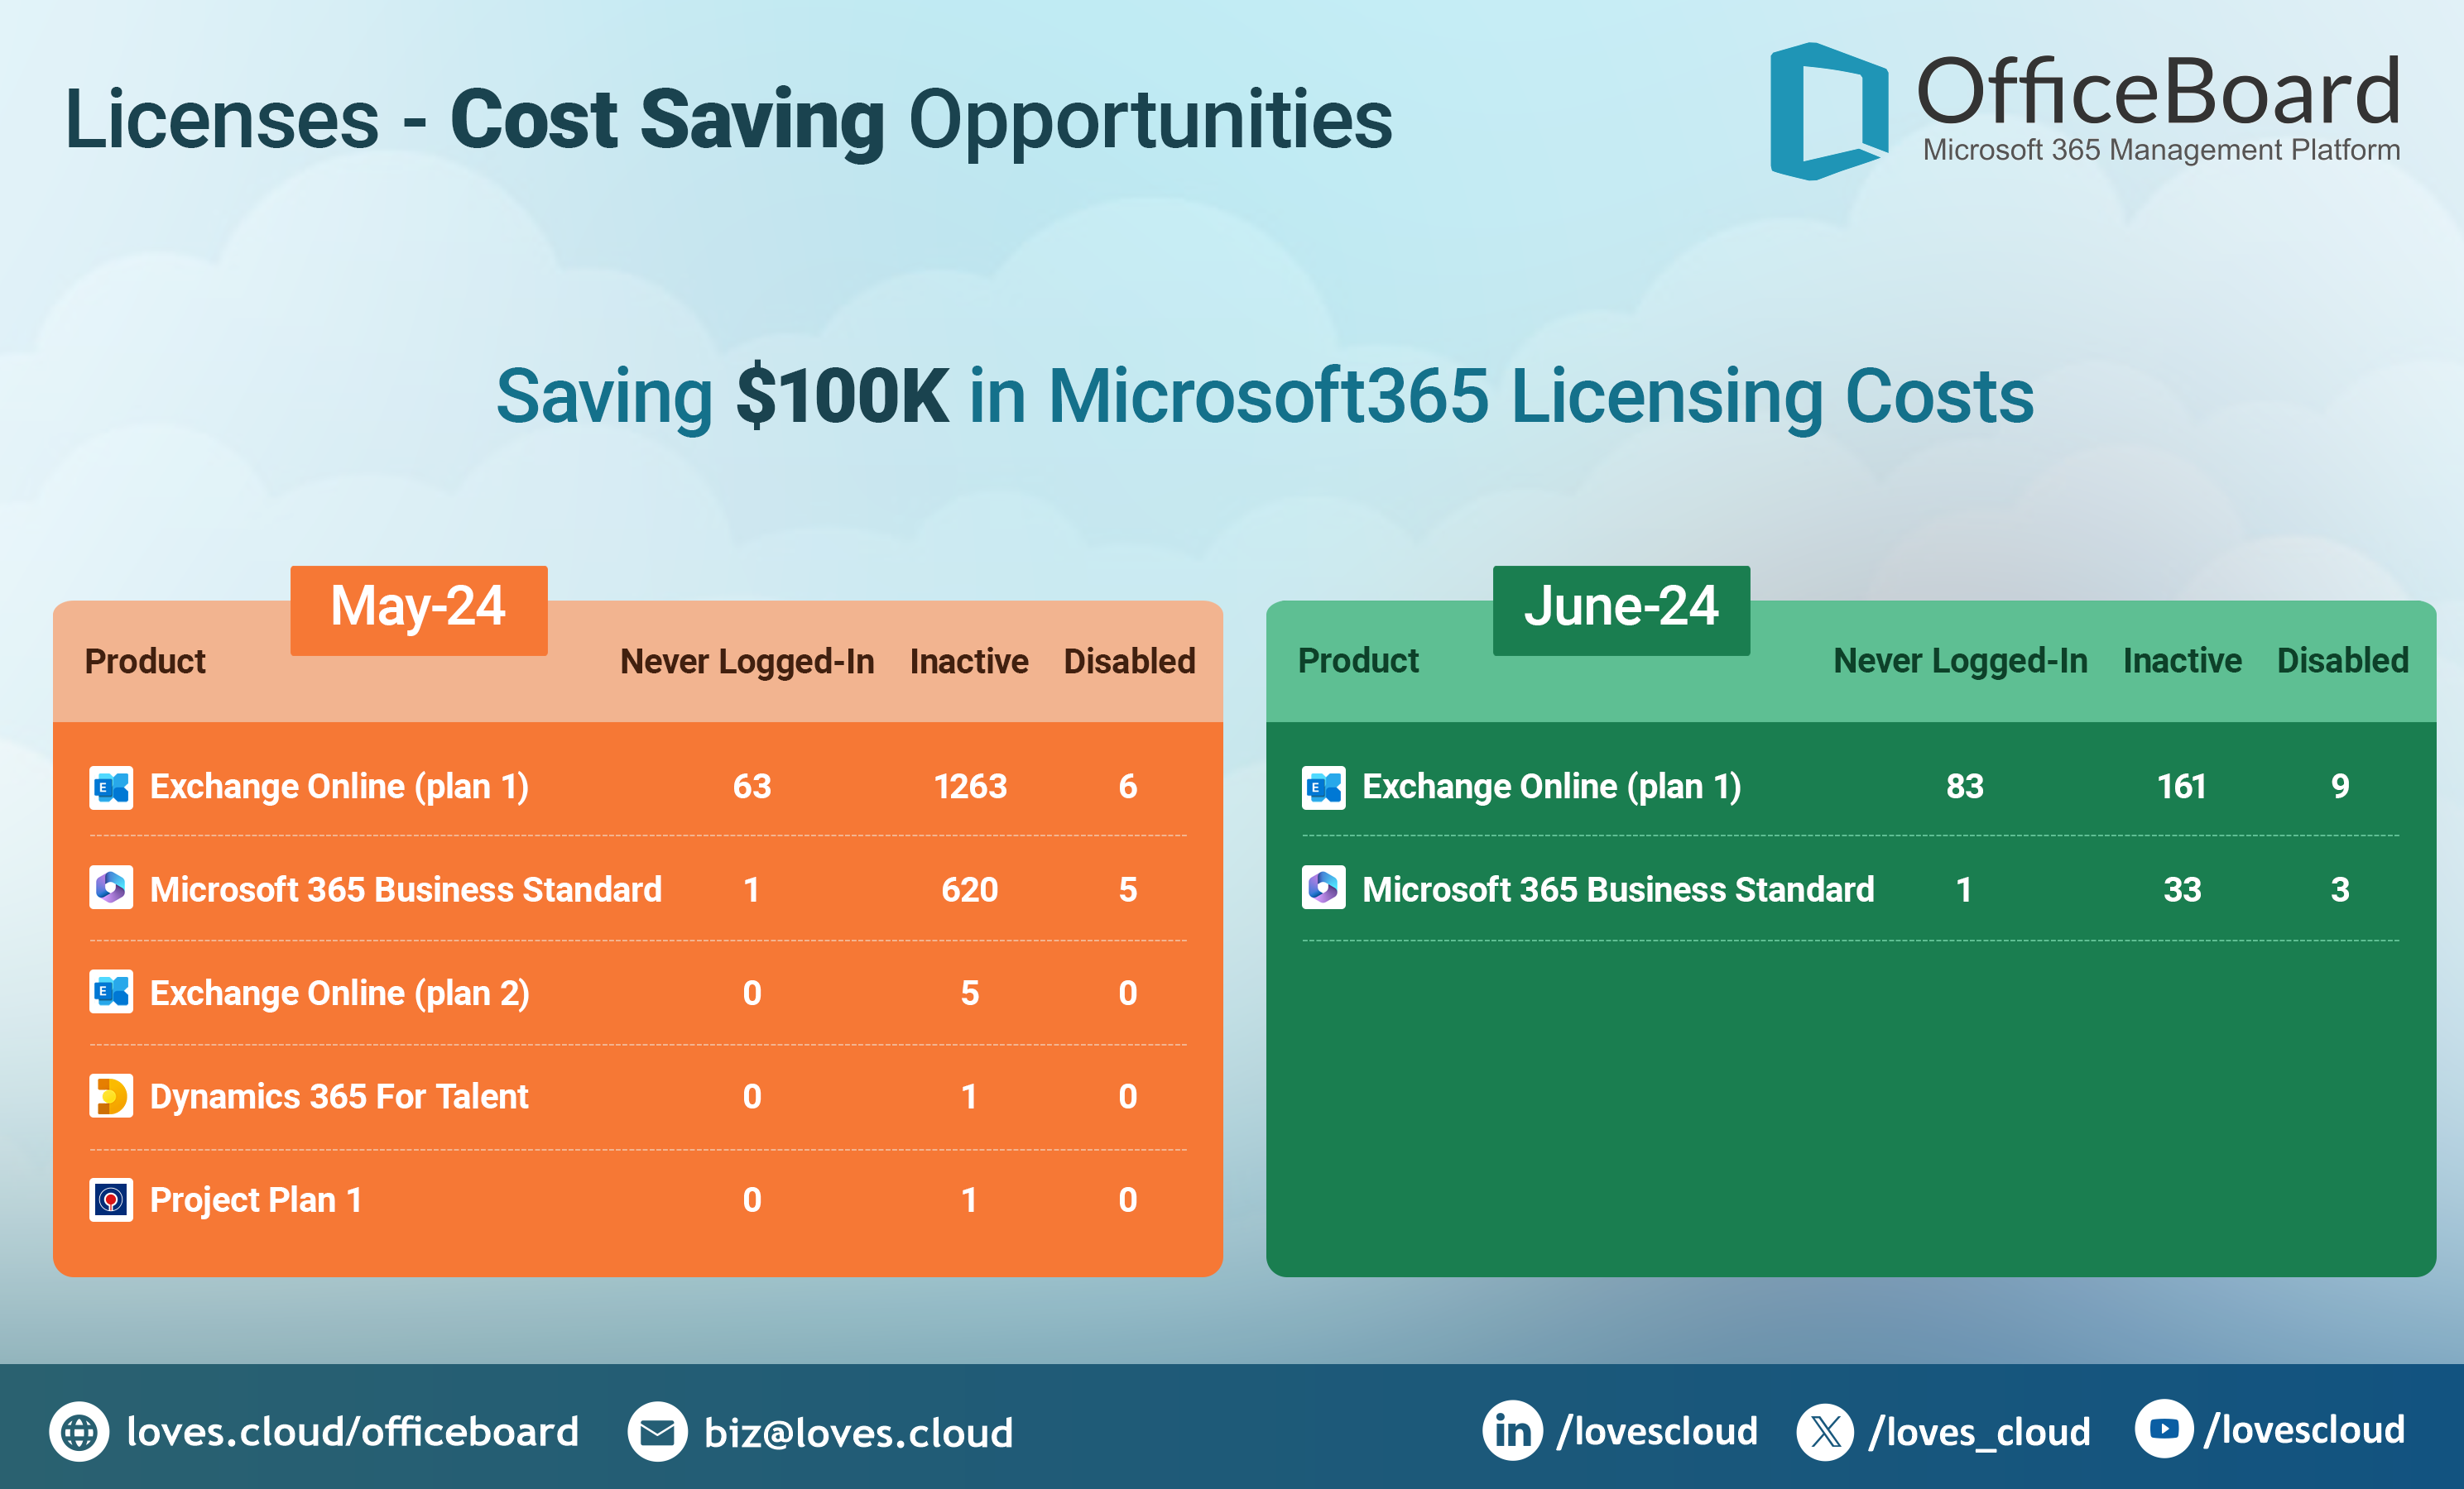The height and width of the screenshot is (1489, 2464).
Task: Click the Inactive header in May-24 table
Action: coord(969,662)
